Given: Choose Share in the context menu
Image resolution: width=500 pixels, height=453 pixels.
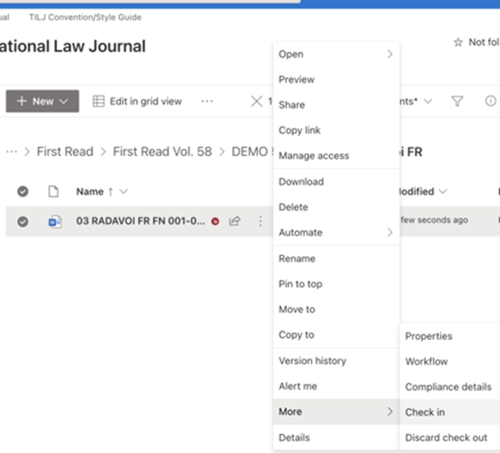Looking at the screenshot, I should pos(336,105).
